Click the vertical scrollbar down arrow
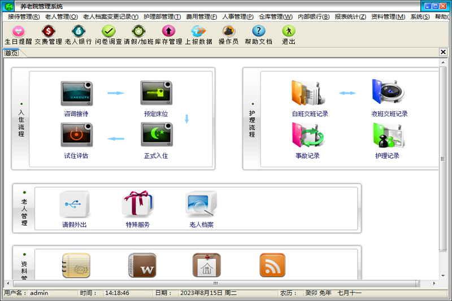 point(443,276)
